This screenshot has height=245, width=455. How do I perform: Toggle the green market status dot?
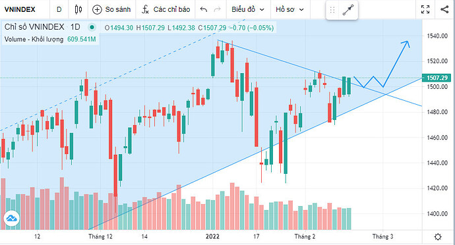[x=92, y=28]
